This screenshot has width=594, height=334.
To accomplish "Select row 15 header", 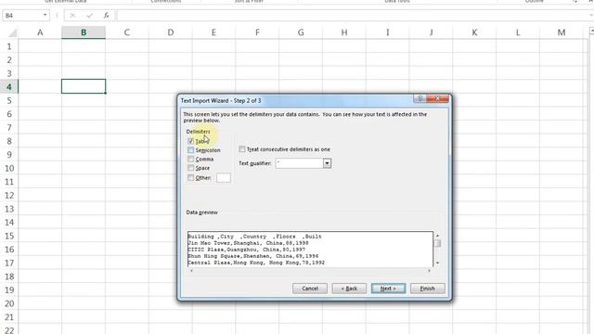I will click(x=9, y=236).
